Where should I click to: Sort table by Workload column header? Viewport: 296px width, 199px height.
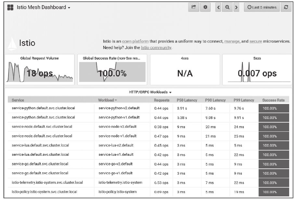tap(107, 100)
